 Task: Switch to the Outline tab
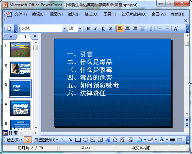tap(10, 37)
